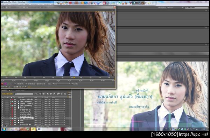Screen dimensions: 210x138
Task: Toggle Live Update icon in timeline toolbar
Action: (40, 94)
